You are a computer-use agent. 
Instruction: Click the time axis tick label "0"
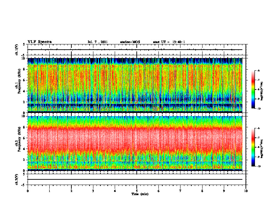click(x=28, y=191)
